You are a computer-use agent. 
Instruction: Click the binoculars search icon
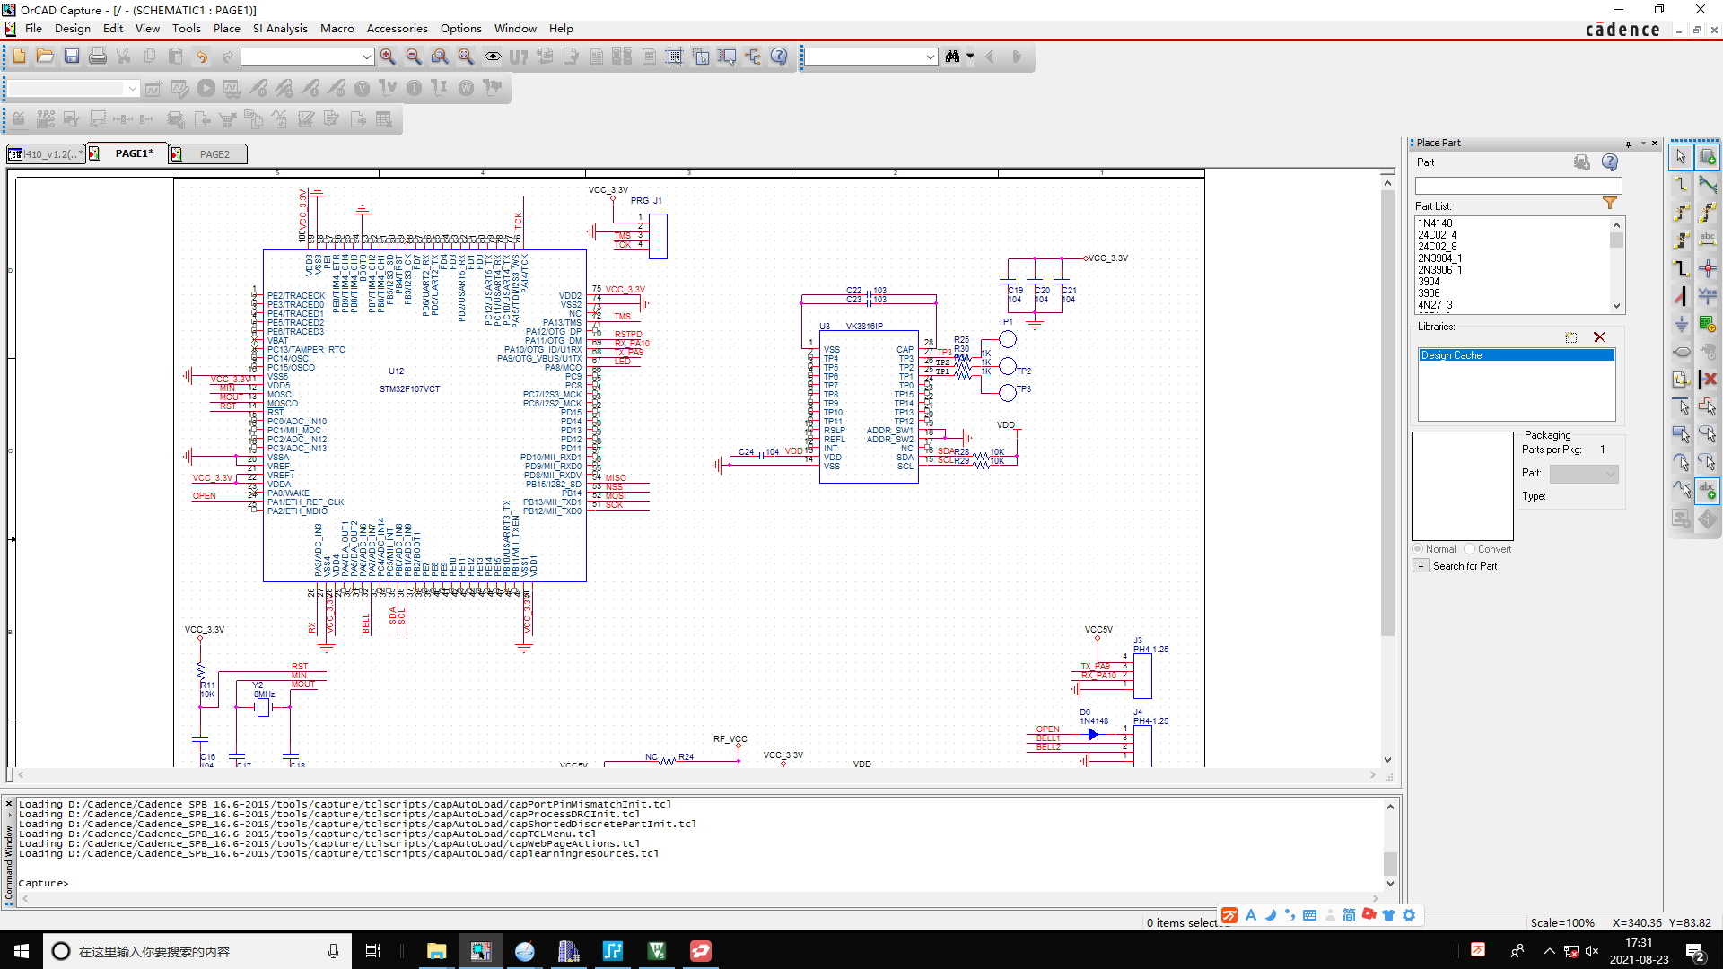[952, 57]
